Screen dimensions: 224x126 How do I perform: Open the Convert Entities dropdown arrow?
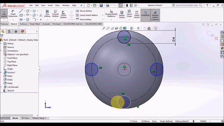[x=55, y=20]
